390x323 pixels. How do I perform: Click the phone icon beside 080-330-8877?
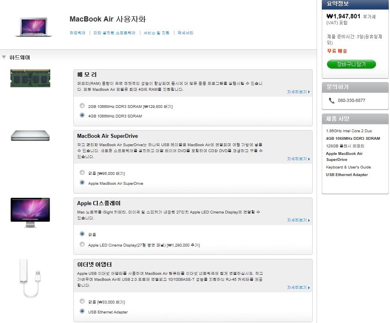coord(332,101)
